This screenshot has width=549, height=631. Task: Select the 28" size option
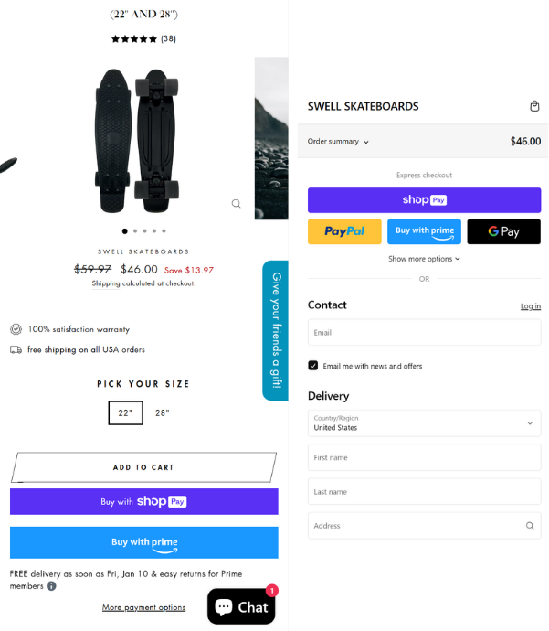(162, 413)
